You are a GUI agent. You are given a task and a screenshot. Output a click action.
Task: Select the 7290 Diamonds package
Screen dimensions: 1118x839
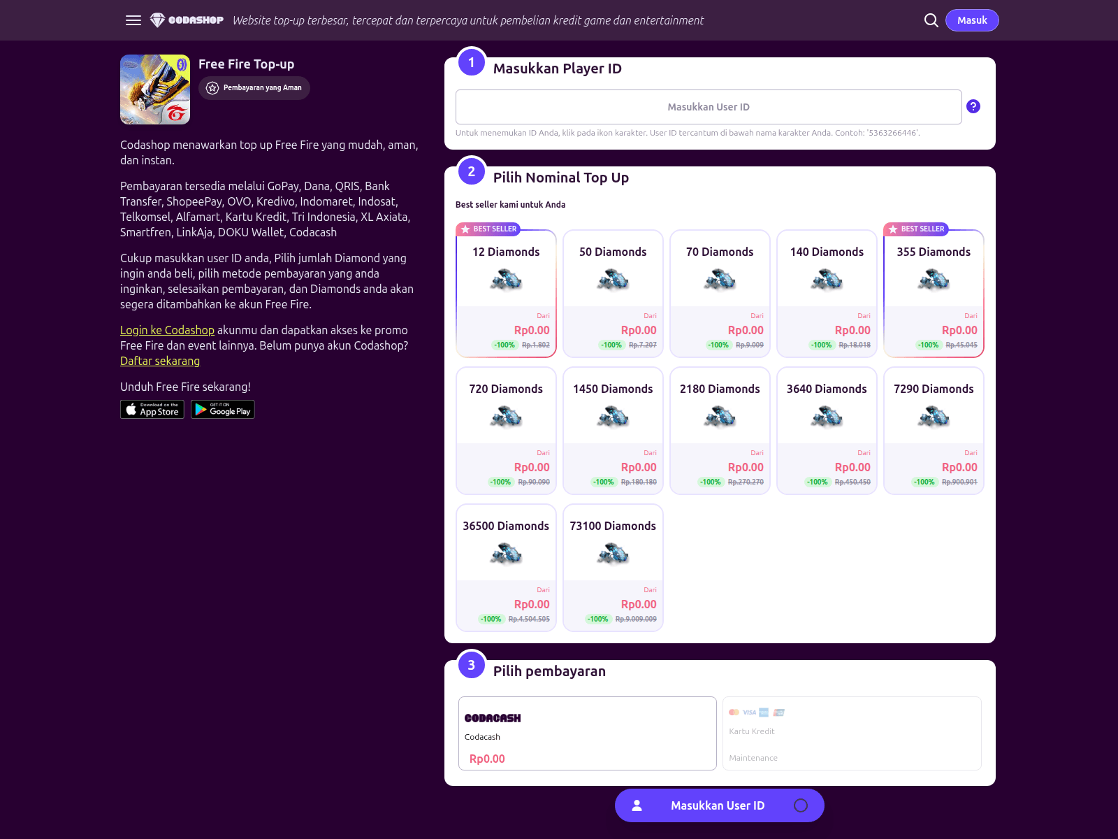pos(934,431)
